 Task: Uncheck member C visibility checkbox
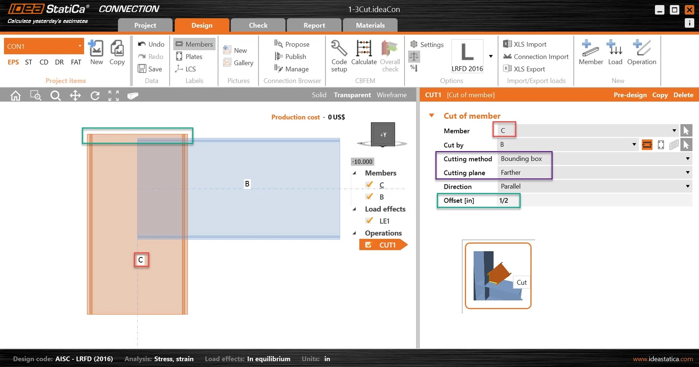pos(369,184)
